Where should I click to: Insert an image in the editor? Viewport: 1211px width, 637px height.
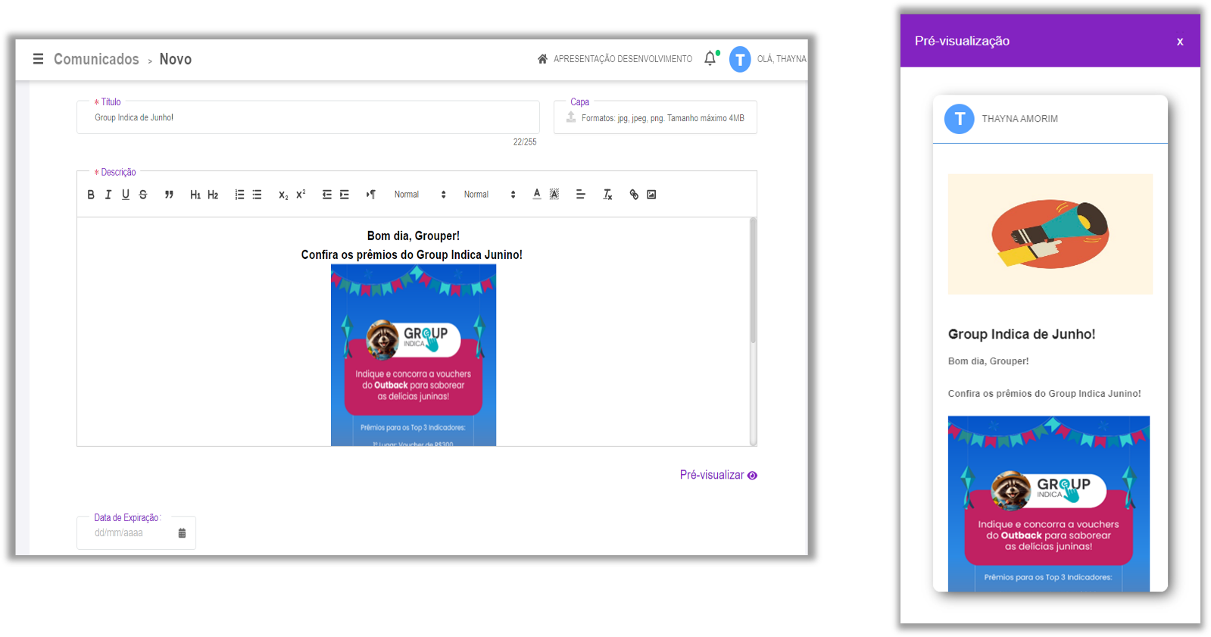(651, 195)
